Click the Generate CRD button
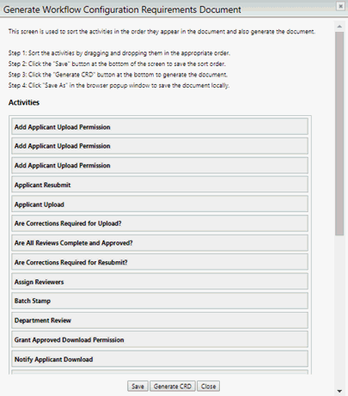The image size is (348, 396). (x=173, y=386)
